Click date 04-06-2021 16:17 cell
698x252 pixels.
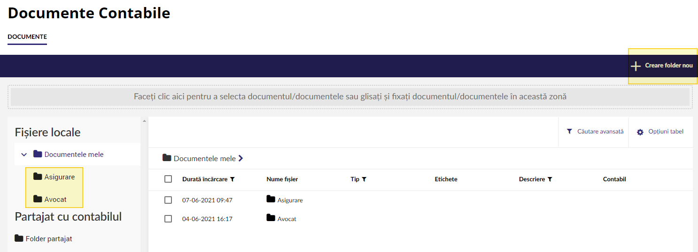tap(207, 219)
